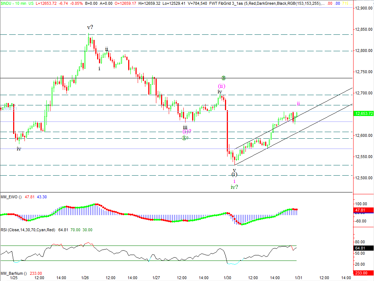Select the 'v?' wave label at chart peak
Screen dimensions: 374x281
pos(90,27)
